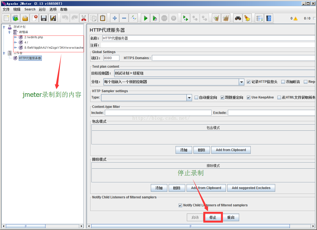Click Add from Clipboard under 包含模式
The height and width of the screenshot is (230, 317).
coord(231,150)
